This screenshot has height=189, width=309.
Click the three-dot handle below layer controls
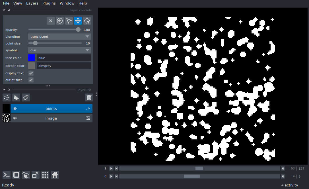48,86
